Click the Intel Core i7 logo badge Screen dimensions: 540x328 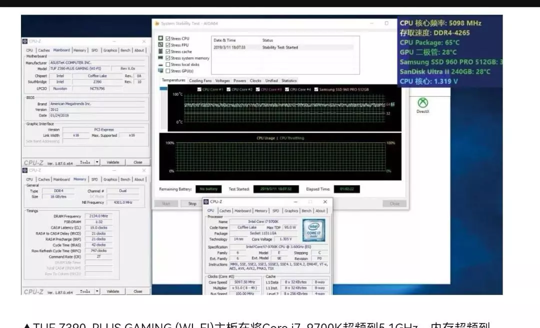point(313,230)
